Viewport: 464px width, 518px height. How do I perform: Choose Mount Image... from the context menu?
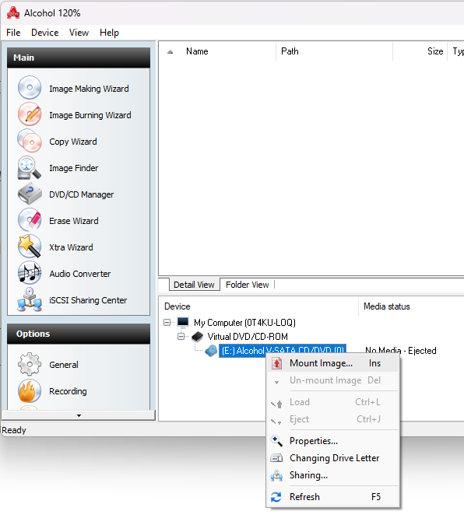tap(333, 363)
